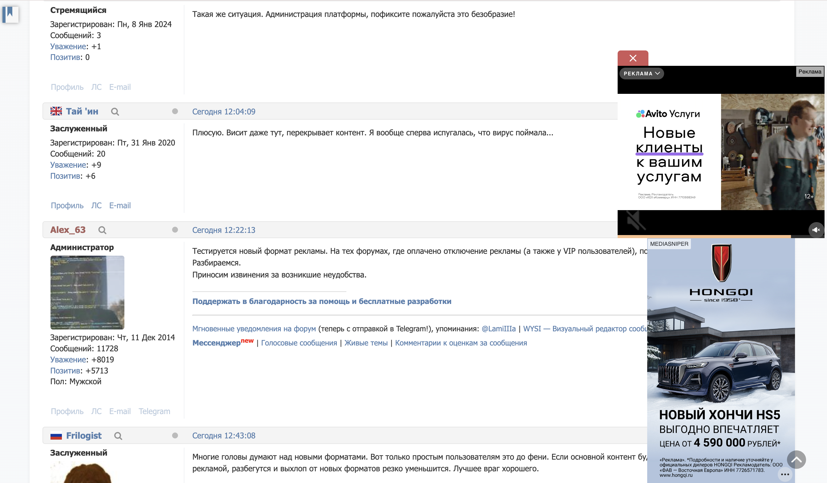827x483 pixels.
Task: Click rank label 'Администратор'
Action: (82, 247)
